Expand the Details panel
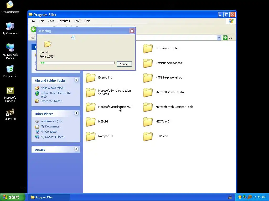The height and width of the screenshot is (201, 269). 76,149
